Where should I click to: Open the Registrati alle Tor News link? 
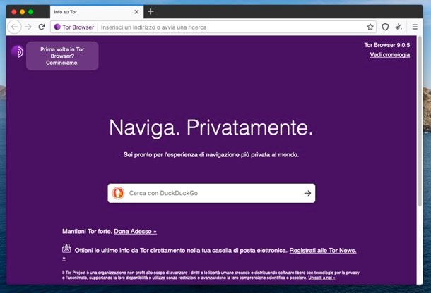coord(323,251)
